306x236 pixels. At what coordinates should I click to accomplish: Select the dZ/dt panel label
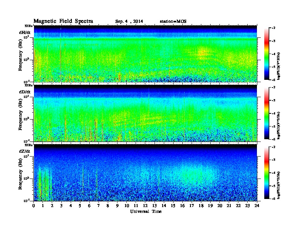coord(25,151)
